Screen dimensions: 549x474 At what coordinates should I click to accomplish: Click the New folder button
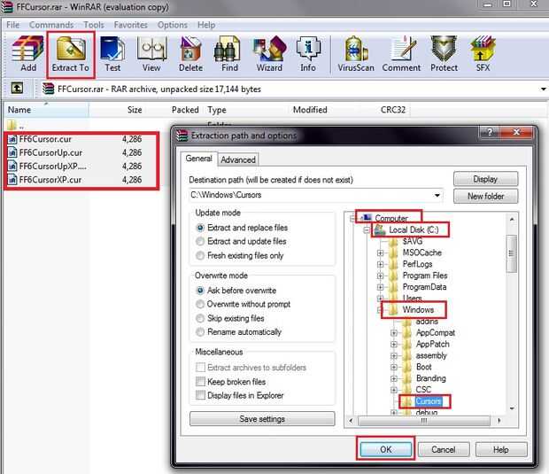pos(485,196)
